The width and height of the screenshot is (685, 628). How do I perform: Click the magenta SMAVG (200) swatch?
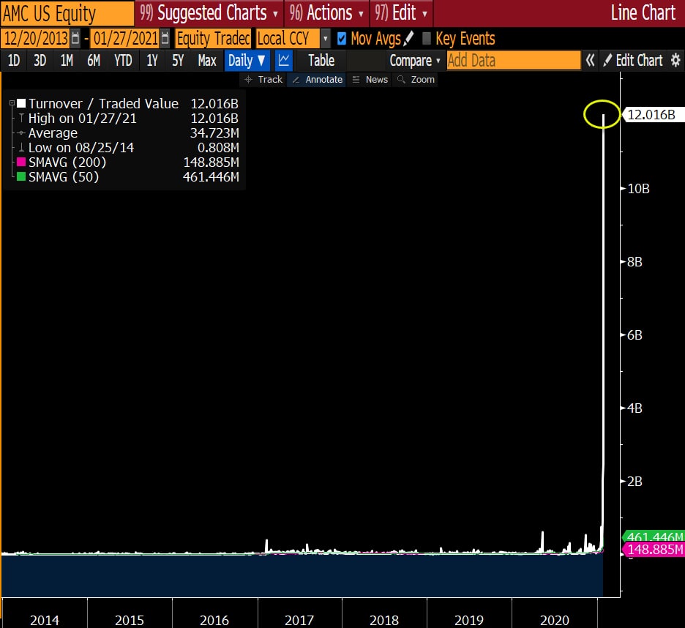click(x=21, y=162)
